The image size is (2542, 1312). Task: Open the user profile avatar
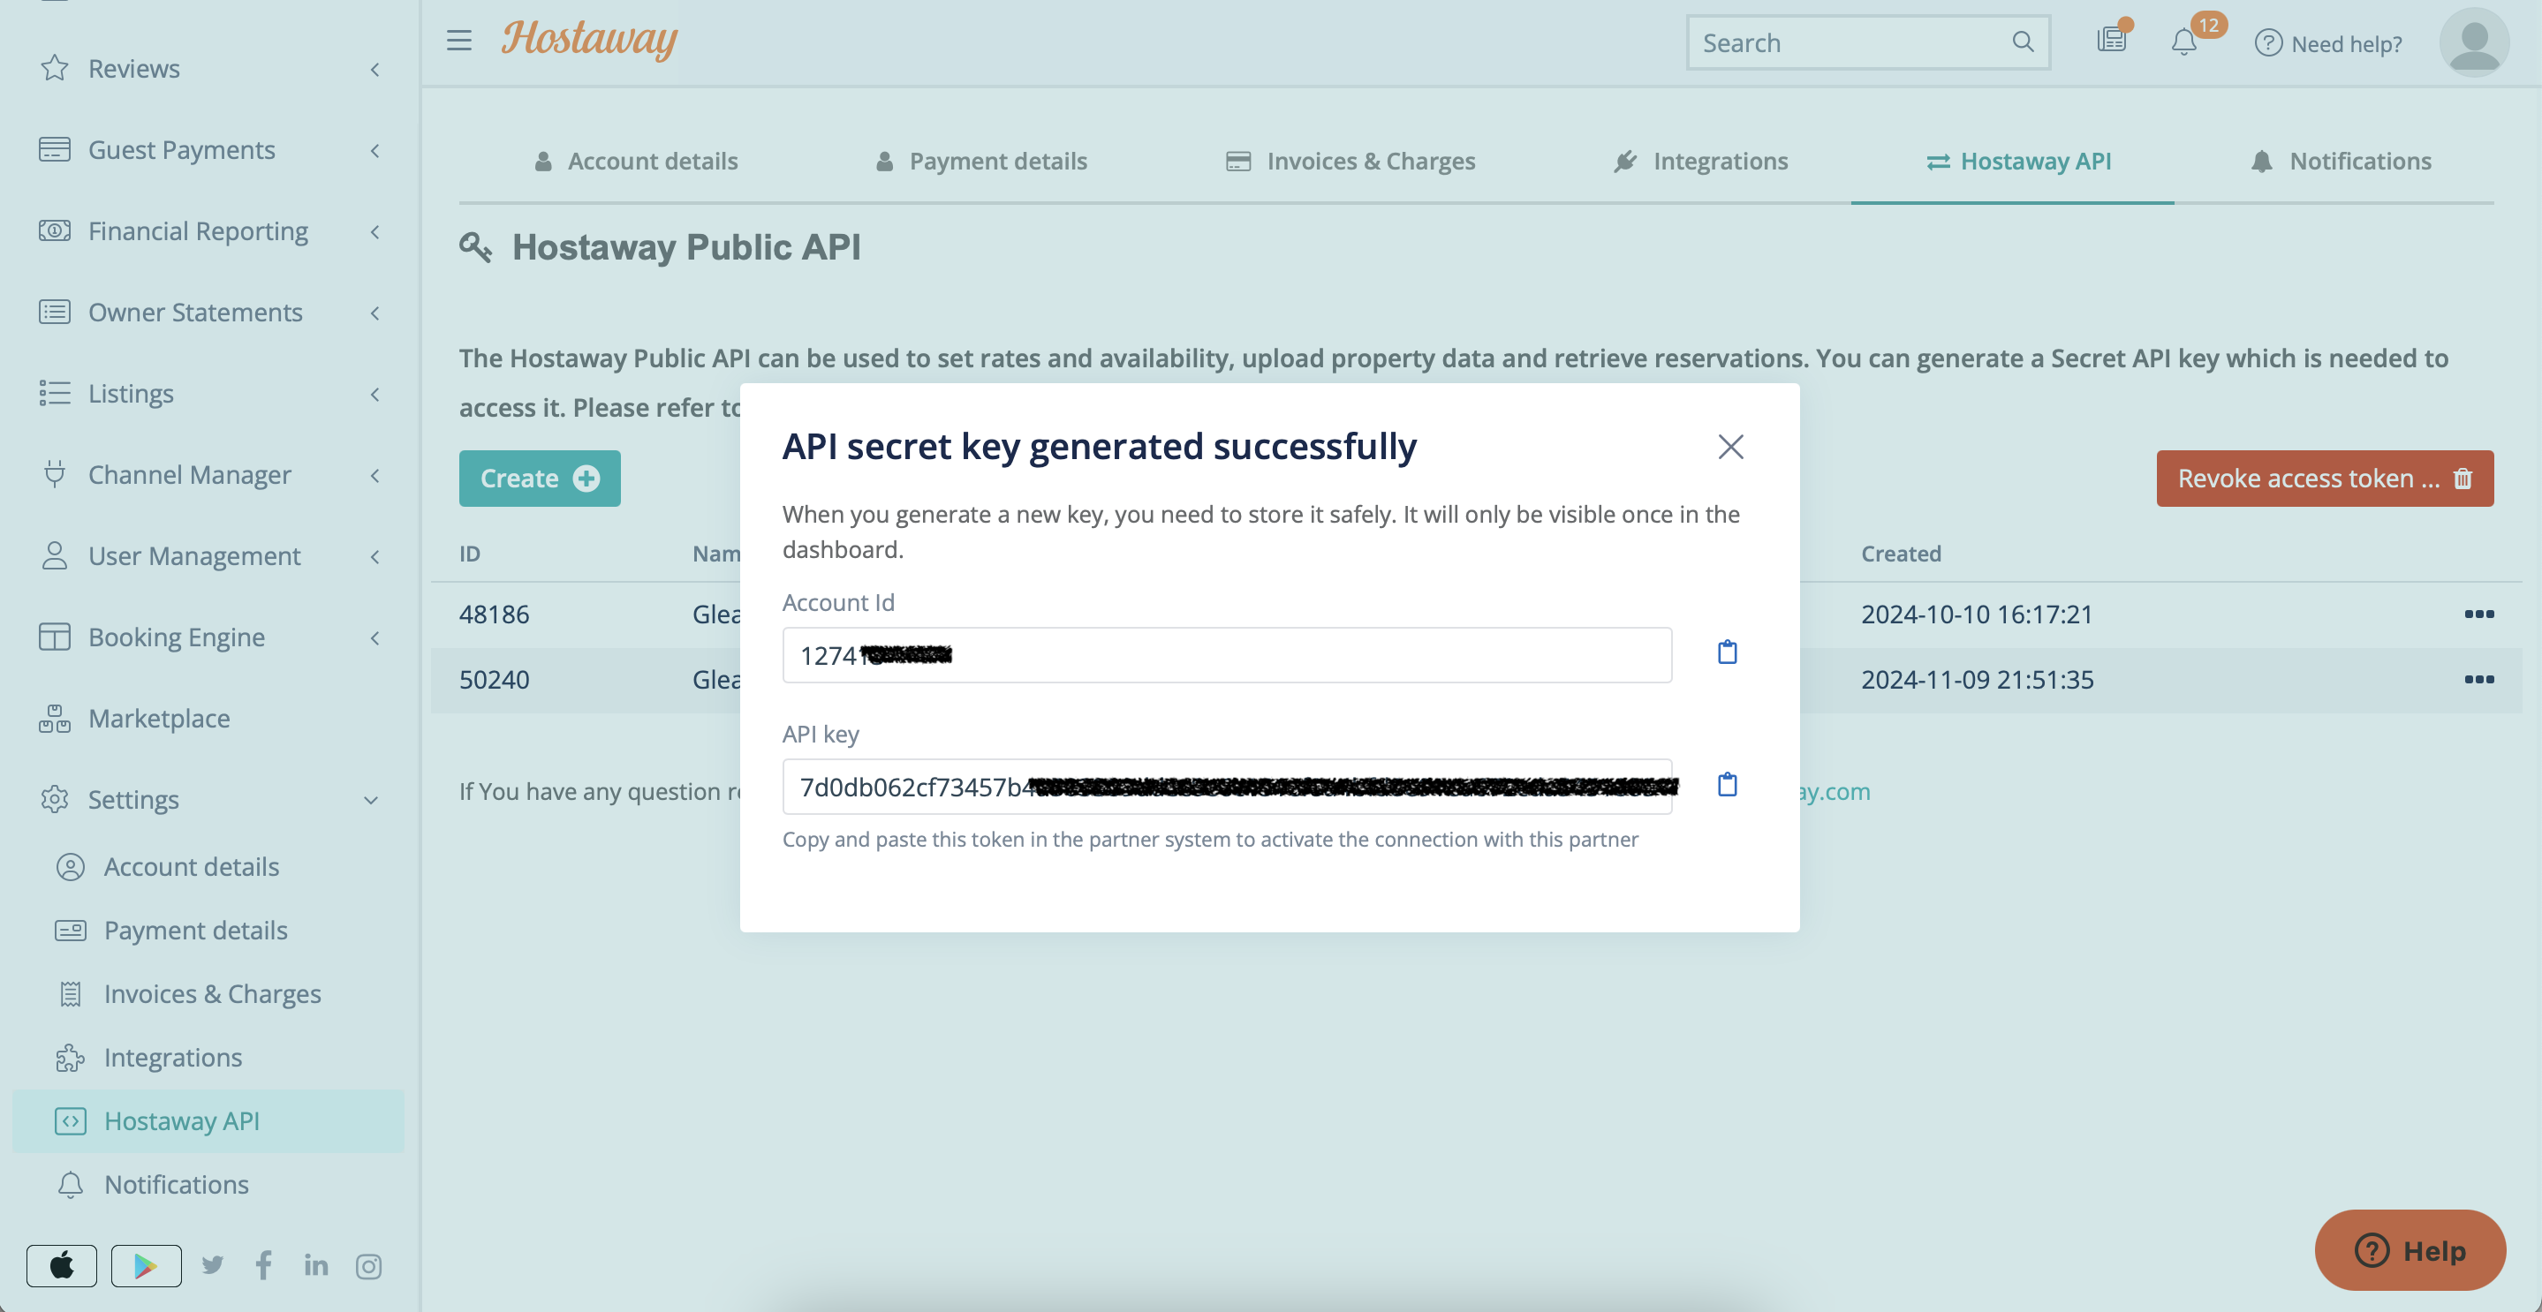(2473, 42)
